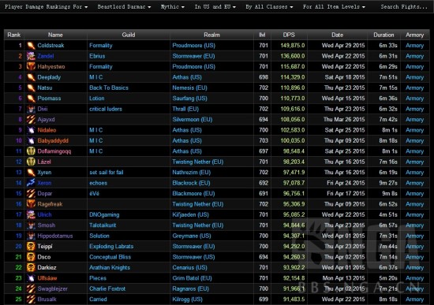Viewport: 434px width, 305px height.
Task: Open Player Damage Rankings For menu
Action: pyautogui.click(x=46, y=6)
